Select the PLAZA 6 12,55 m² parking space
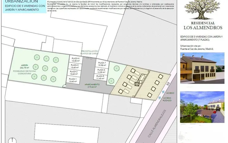 pos(101,71)
